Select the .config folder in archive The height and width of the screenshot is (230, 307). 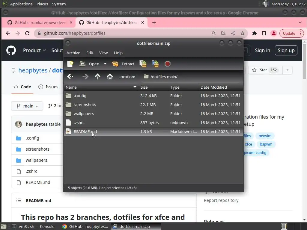click(x=153, y=96)
